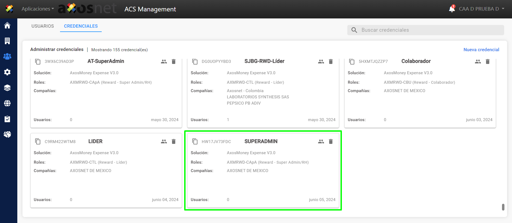Screen dimensions: 512x223
Task: Open the handshake icon in sidebar
Action: [x=7, y=134]
